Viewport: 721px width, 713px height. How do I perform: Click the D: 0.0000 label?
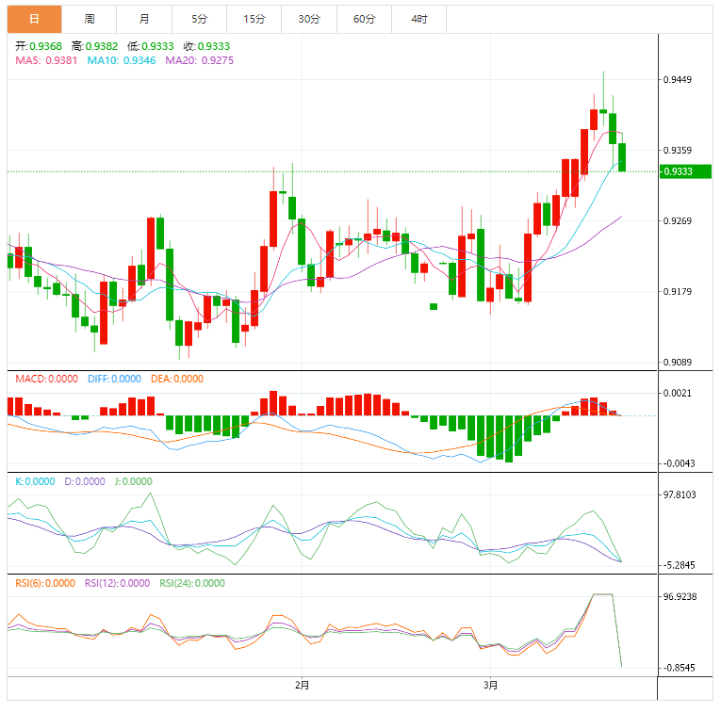point(85,481)
